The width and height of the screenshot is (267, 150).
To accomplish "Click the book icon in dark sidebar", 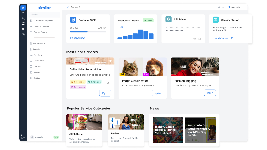I will [23, 34].
